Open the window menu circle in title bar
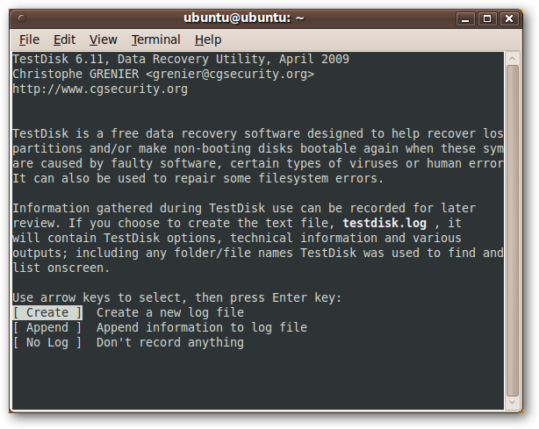 [22, 18]
